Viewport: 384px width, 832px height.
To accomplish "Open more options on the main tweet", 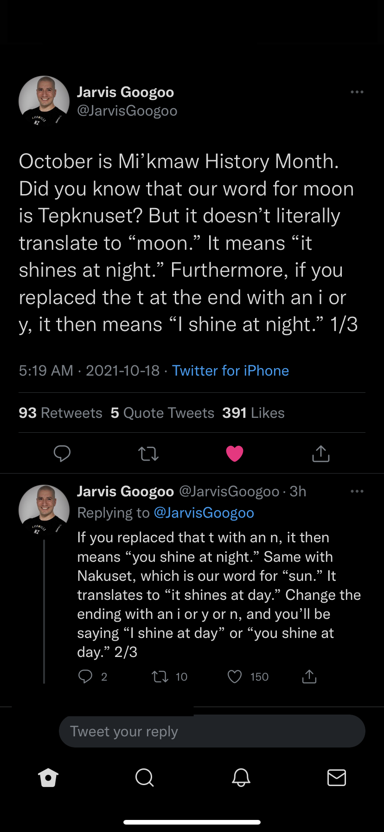I will tap(357, 92).
